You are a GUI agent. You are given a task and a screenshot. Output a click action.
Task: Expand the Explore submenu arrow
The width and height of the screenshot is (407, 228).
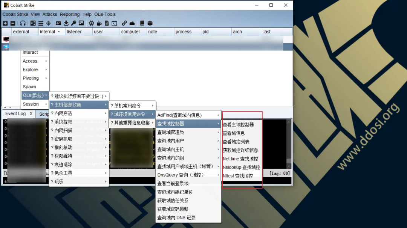(x=46, y=69)
